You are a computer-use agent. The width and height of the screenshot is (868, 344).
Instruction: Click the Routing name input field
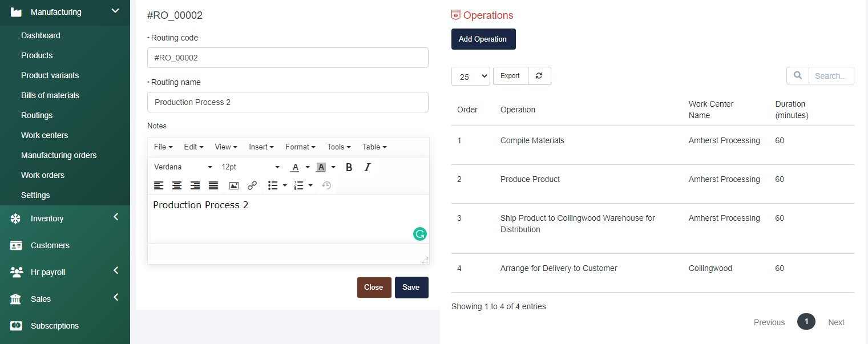pos(288,102)
